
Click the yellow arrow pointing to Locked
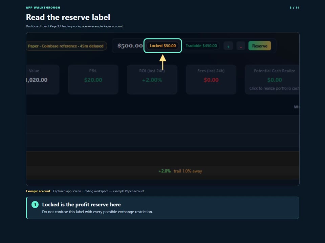(163, 62)
